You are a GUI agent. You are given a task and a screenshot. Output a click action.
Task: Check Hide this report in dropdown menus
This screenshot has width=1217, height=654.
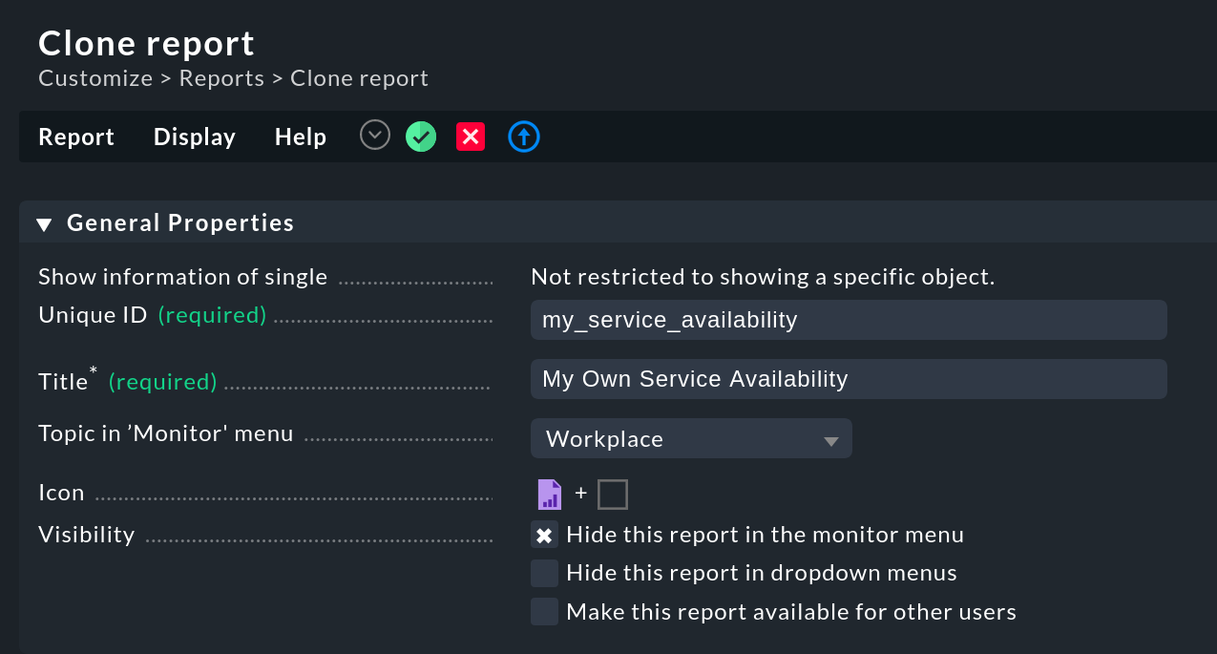(544, 573)
